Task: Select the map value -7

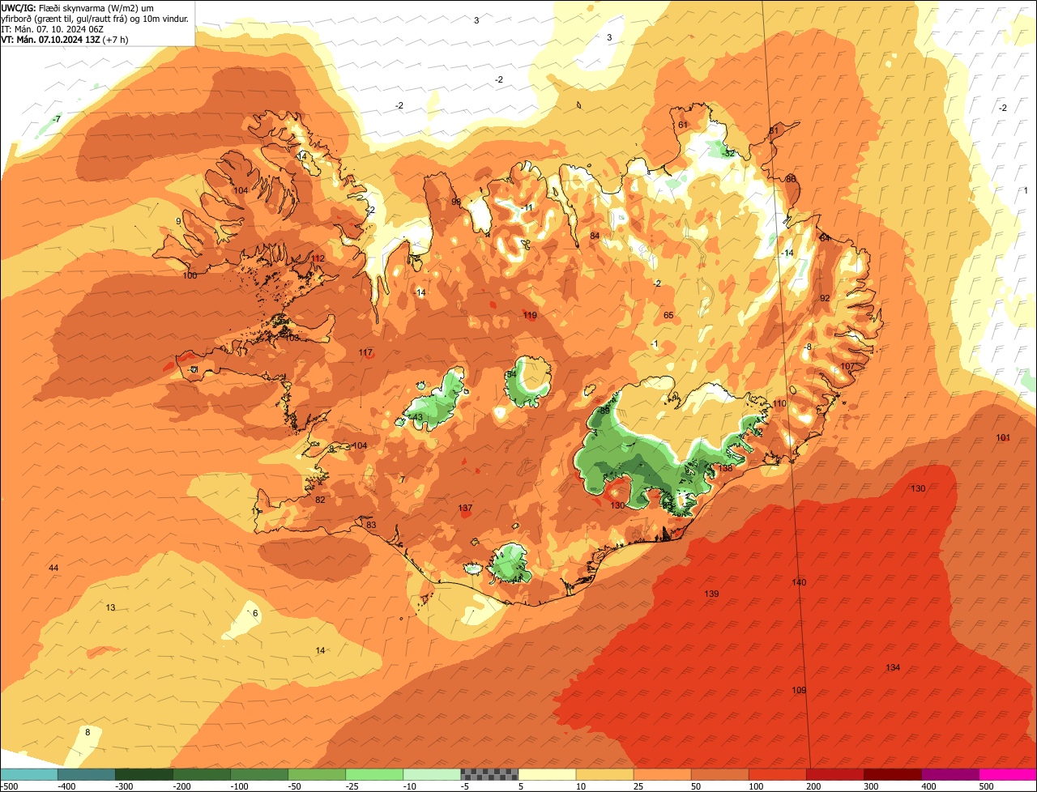Action: [56, 119]
